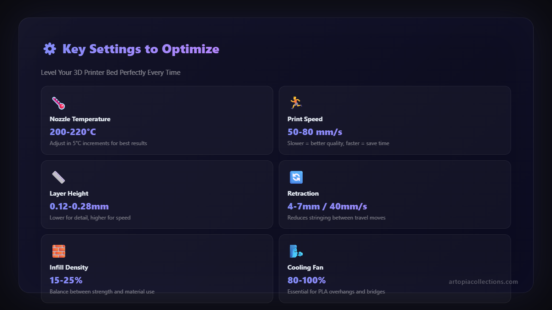Click the Nozzle Temperature card title
This screenshot has height=310, width=552.
click(80, 119)
